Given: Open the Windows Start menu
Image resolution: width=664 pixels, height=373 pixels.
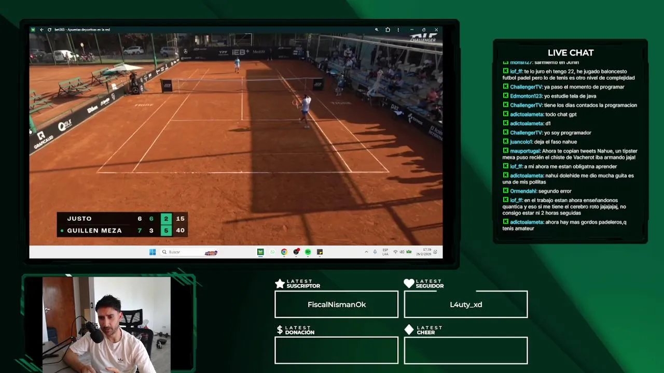Looking at the screenshot, I should click(x=153, y=252).
